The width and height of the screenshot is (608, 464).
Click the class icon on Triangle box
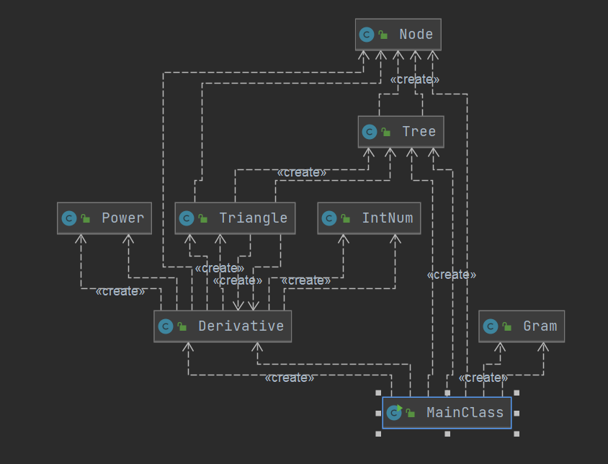186,218
